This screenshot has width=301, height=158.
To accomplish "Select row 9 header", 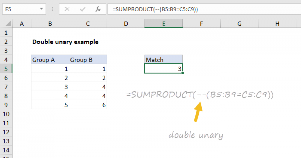I will click(x=6, y=105).
